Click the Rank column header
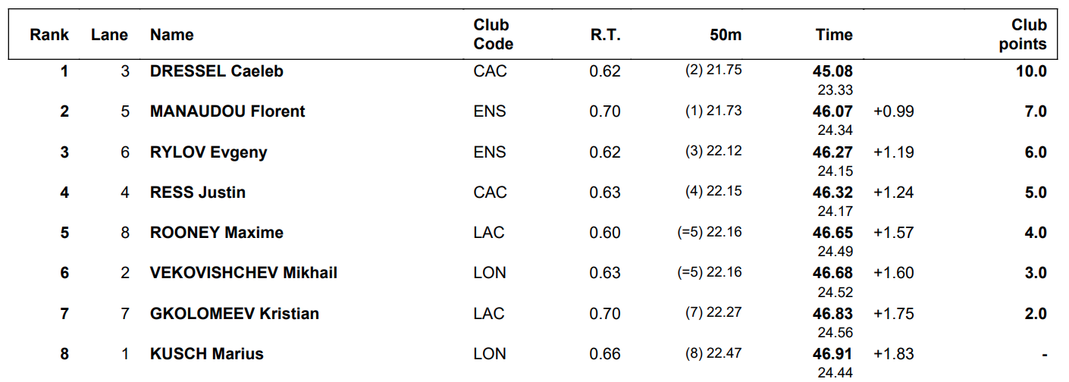Image resolution: width=1069 pixels, height=382 pixels. [49, 35]
